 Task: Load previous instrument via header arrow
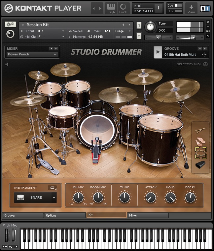[123, 25]
